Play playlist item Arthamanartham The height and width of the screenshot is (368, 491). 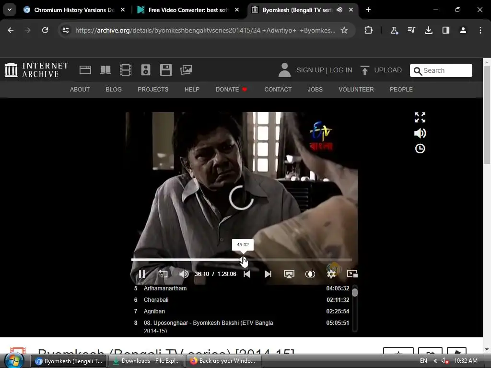click(242, 288)
